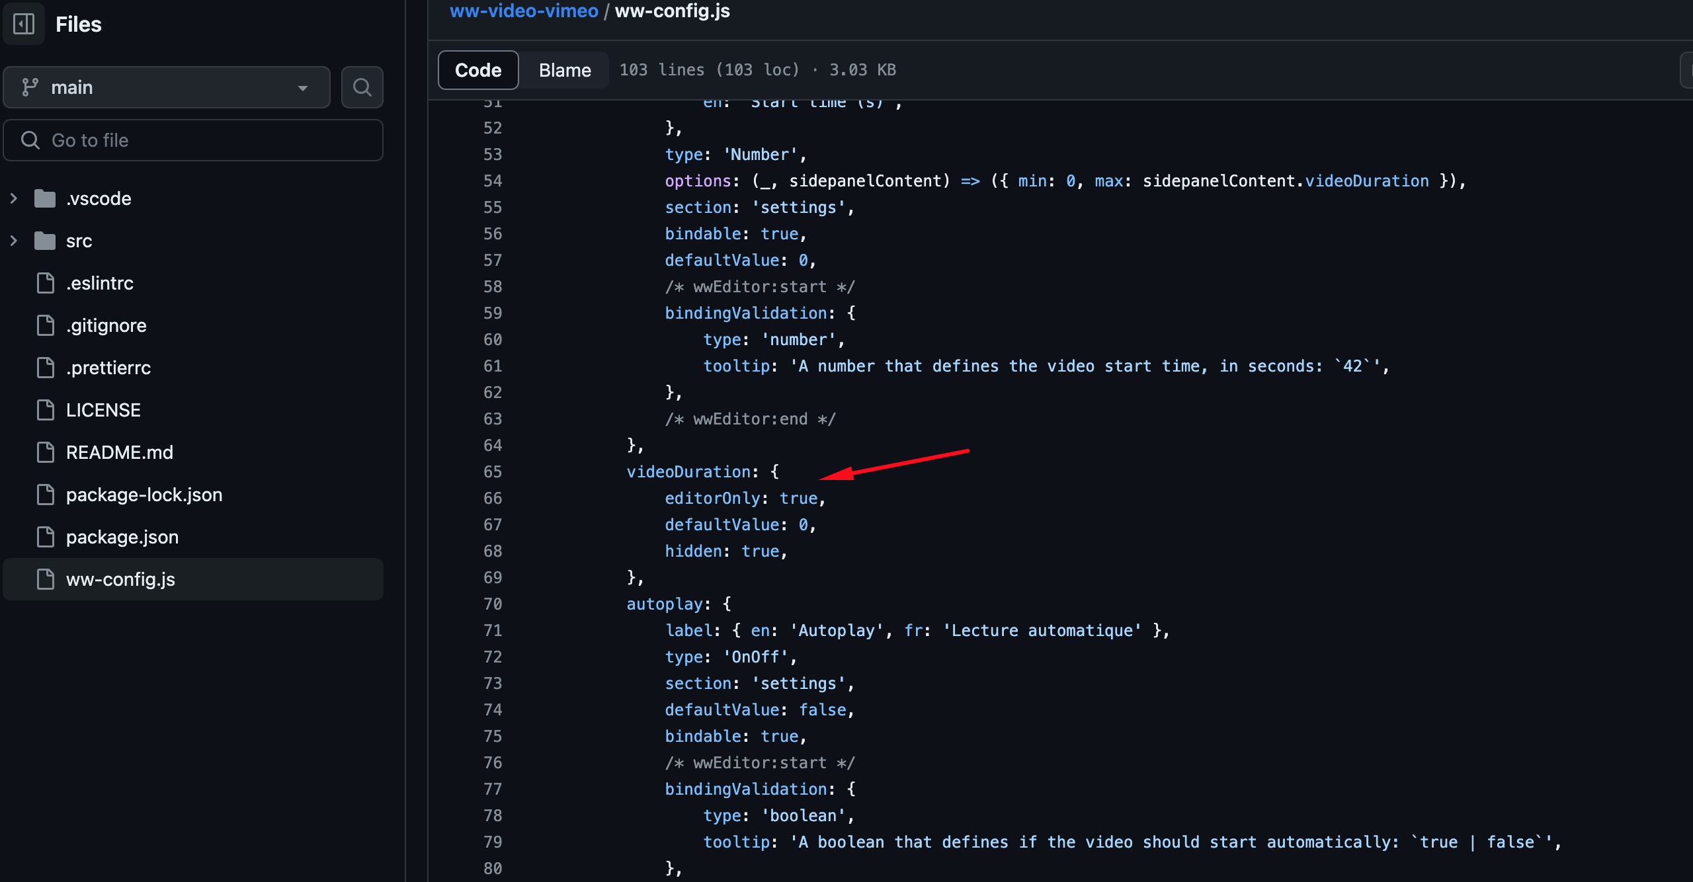Click line number 65

493,472
